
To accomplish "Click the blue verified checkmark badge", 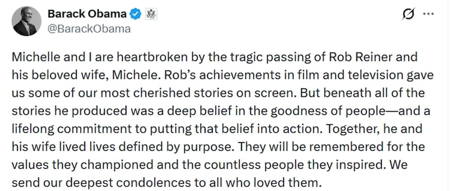I will click(135, 14).
